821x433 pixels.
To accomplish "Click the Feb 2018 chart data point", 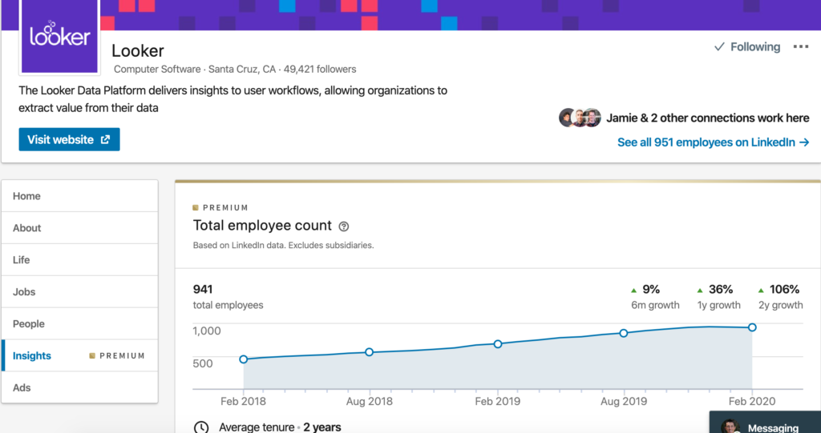I will (244, 359).
